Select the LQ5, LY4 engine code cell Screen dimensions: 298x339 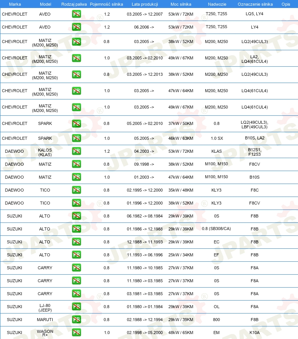tap(254, 14)
